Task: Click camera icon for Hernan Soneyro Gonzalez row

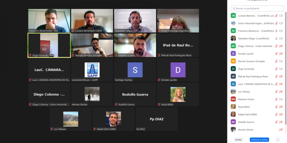Action: pos(281,61)
